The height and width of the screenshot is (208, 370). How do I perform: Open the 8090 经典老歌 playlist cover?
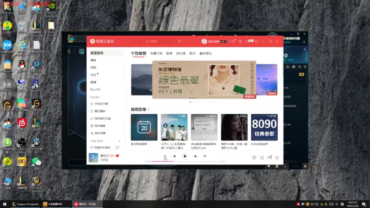[264, 128]
